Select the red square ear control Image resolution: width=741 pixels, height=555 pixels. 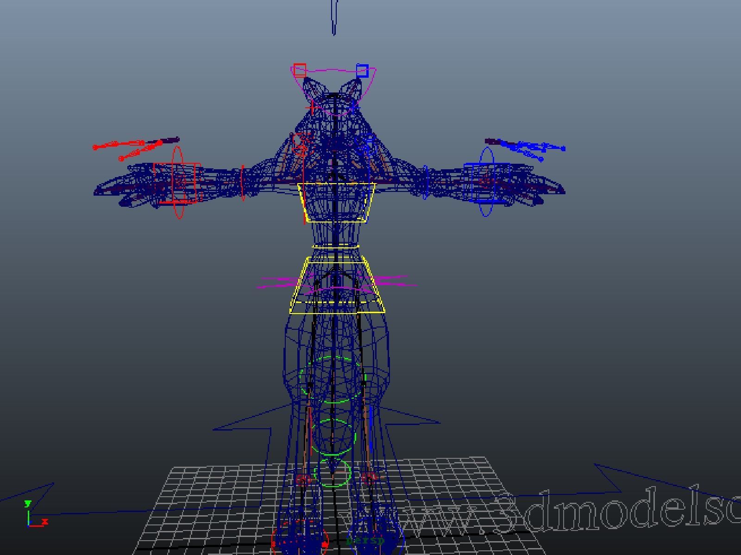(x=300, y=70)
